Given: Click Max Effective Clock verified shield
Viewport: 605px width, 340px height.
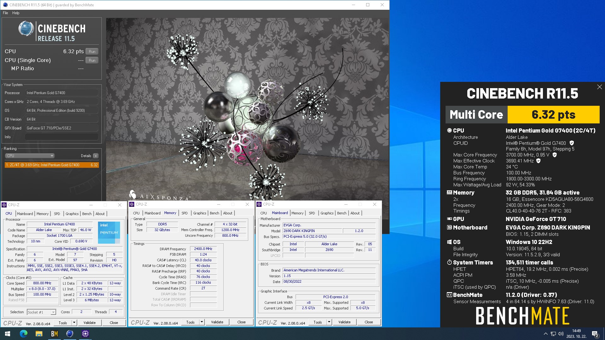Looking at the screenshot, I should [539, 161].
